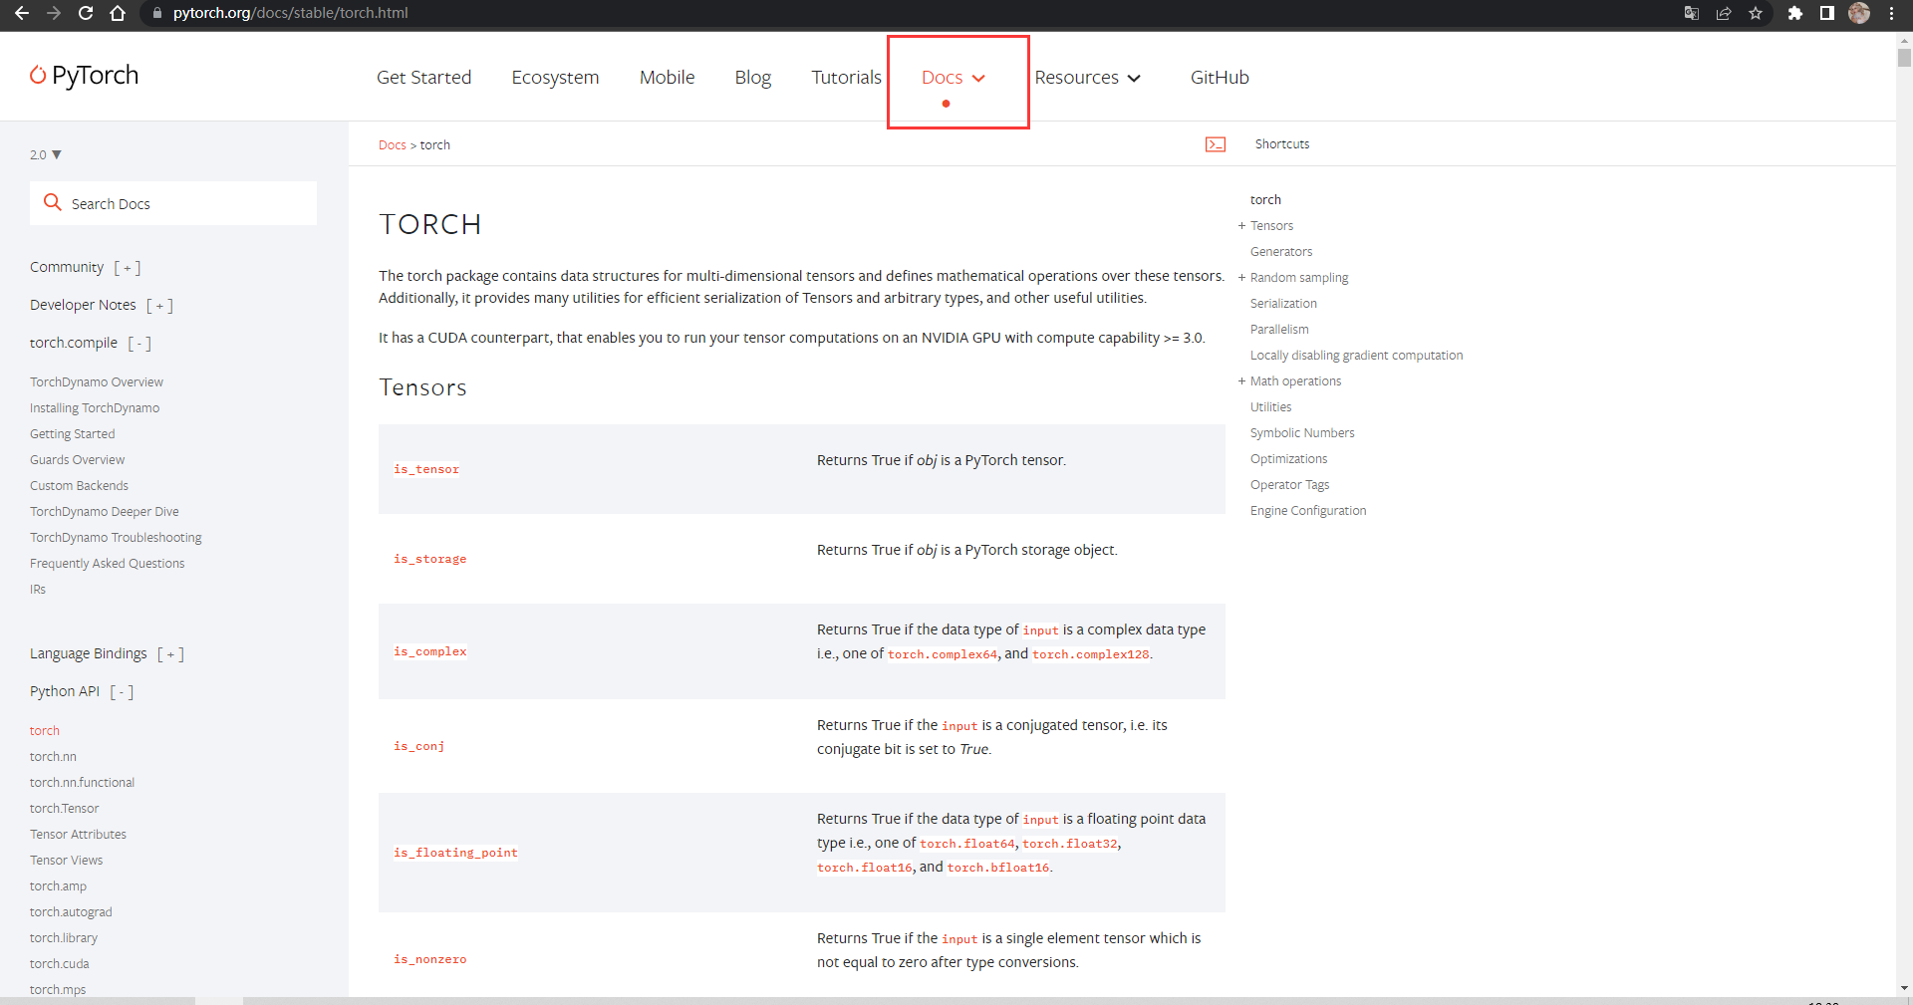Image resolution: width=1913 pixels, height=1005 pixels.
Task: Go back using browser back arrow
Action: coord(22,13)
